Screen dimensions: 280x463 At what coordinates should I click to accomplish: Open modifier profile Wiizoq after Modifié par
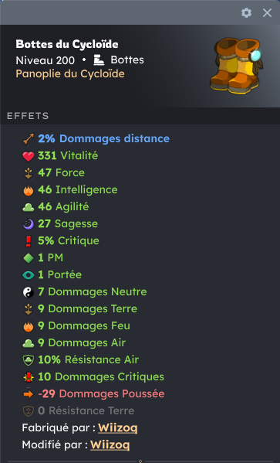(110, 444)
